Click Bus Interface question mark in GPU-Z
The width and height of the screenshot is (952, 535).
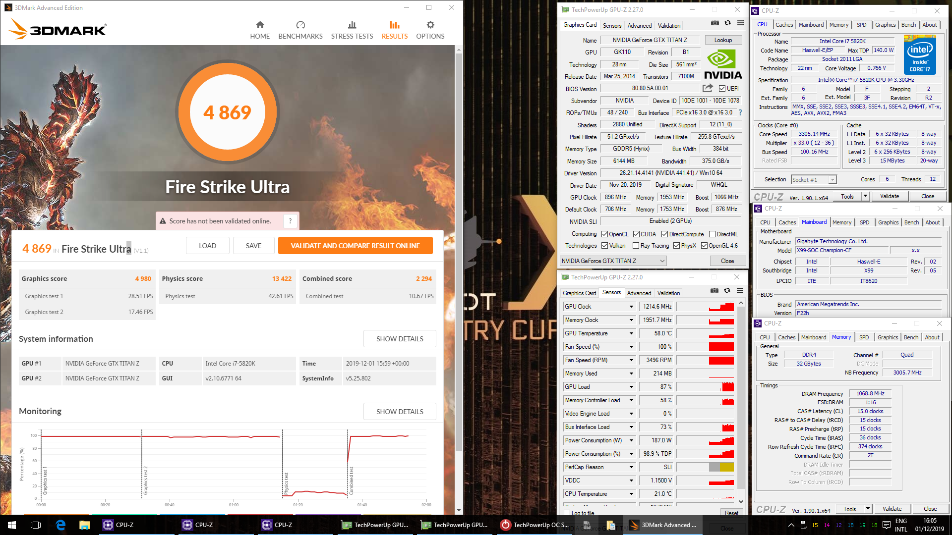(740, 112)
